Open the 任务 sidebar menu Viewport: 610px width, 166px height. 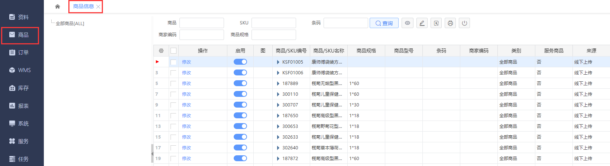[x=19, y=159]
